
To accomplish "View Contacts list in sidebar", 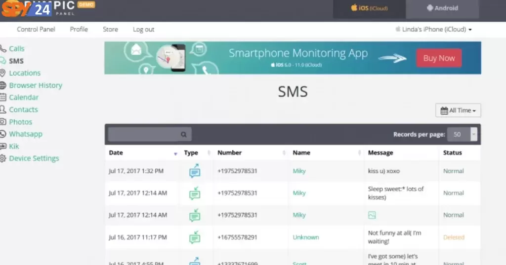I will [23, 109].
